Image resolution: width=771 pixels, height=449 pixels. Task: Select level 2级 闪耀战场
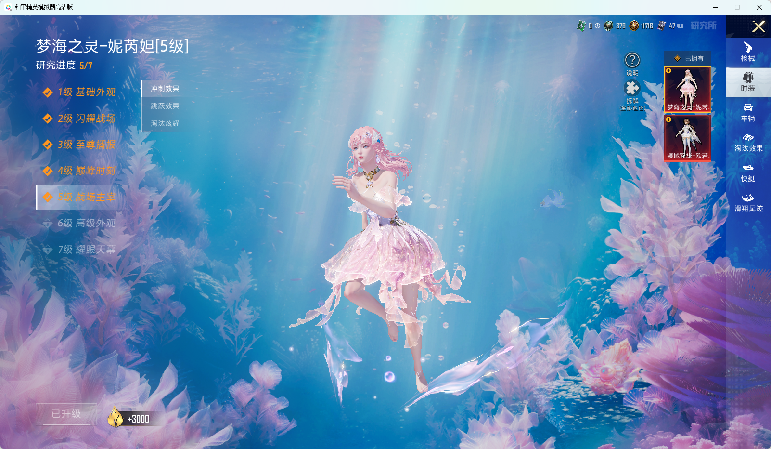tap(79, 119)
